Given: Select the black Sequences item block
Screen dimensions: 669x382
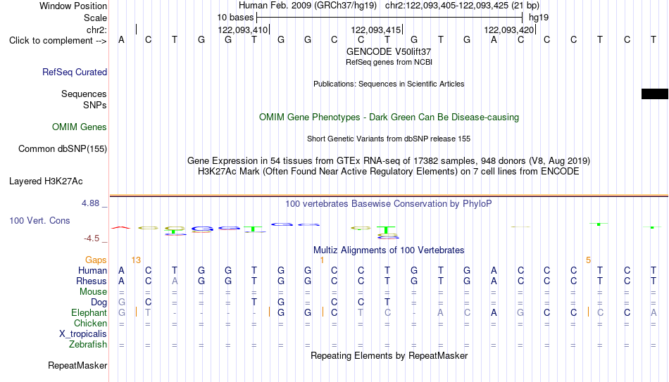Looking at the screenshot, I should [x=655, y=94].
